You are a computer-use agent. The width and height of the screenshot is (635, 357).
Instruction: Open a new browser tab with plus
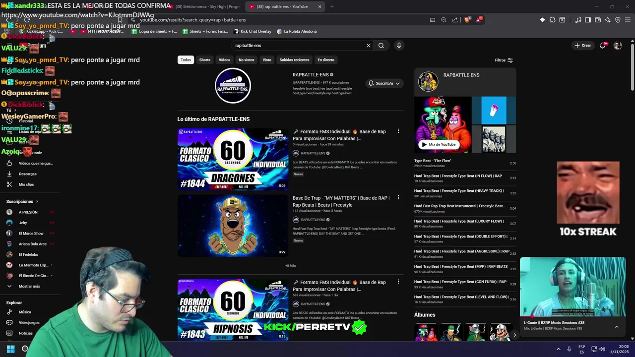coord(332,6)
